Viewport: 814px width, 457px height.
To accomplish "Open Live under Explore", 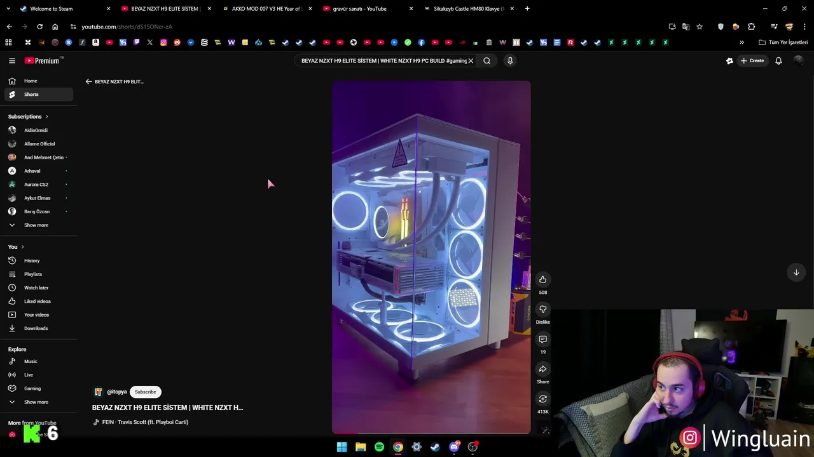I will (39, 374).
